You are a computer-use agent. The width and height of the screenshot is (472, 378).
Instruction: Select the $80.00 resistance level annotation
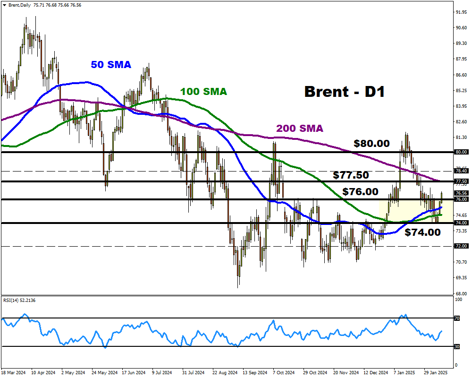(x=371, y=144)
